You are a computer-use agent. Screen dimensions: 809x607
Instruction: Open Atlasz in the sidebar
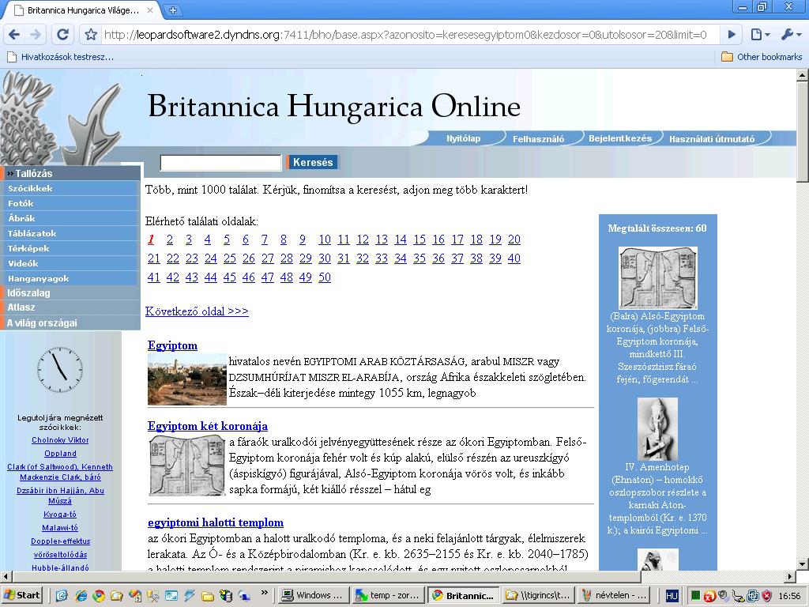click(70, 307)
